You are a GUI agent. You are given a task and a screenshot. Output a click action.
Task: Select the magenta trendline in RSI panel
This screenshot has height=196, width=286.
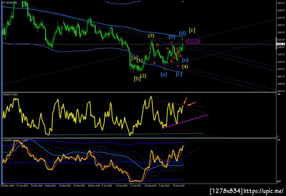(x=184, y=122)
